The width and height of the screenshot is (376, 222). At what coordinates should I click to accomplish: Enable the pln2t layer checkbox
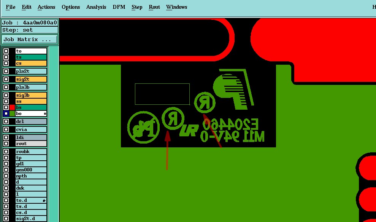click(6, 71)
